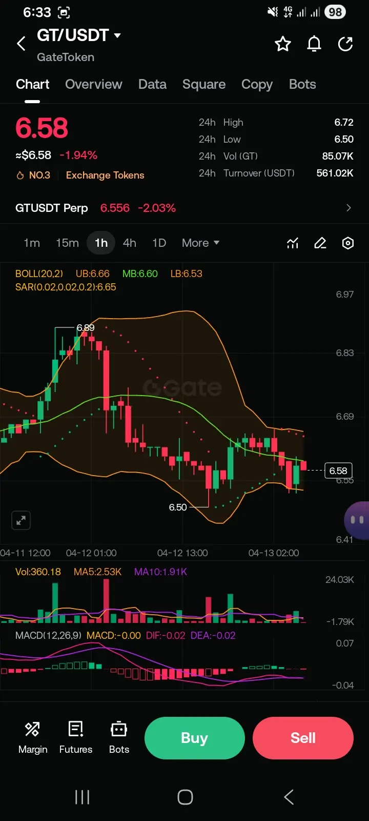Viewport: 369px width, 821px height.
Task: Tap the current price tag 6.58 on chart
Action: [x=338, y=471]
